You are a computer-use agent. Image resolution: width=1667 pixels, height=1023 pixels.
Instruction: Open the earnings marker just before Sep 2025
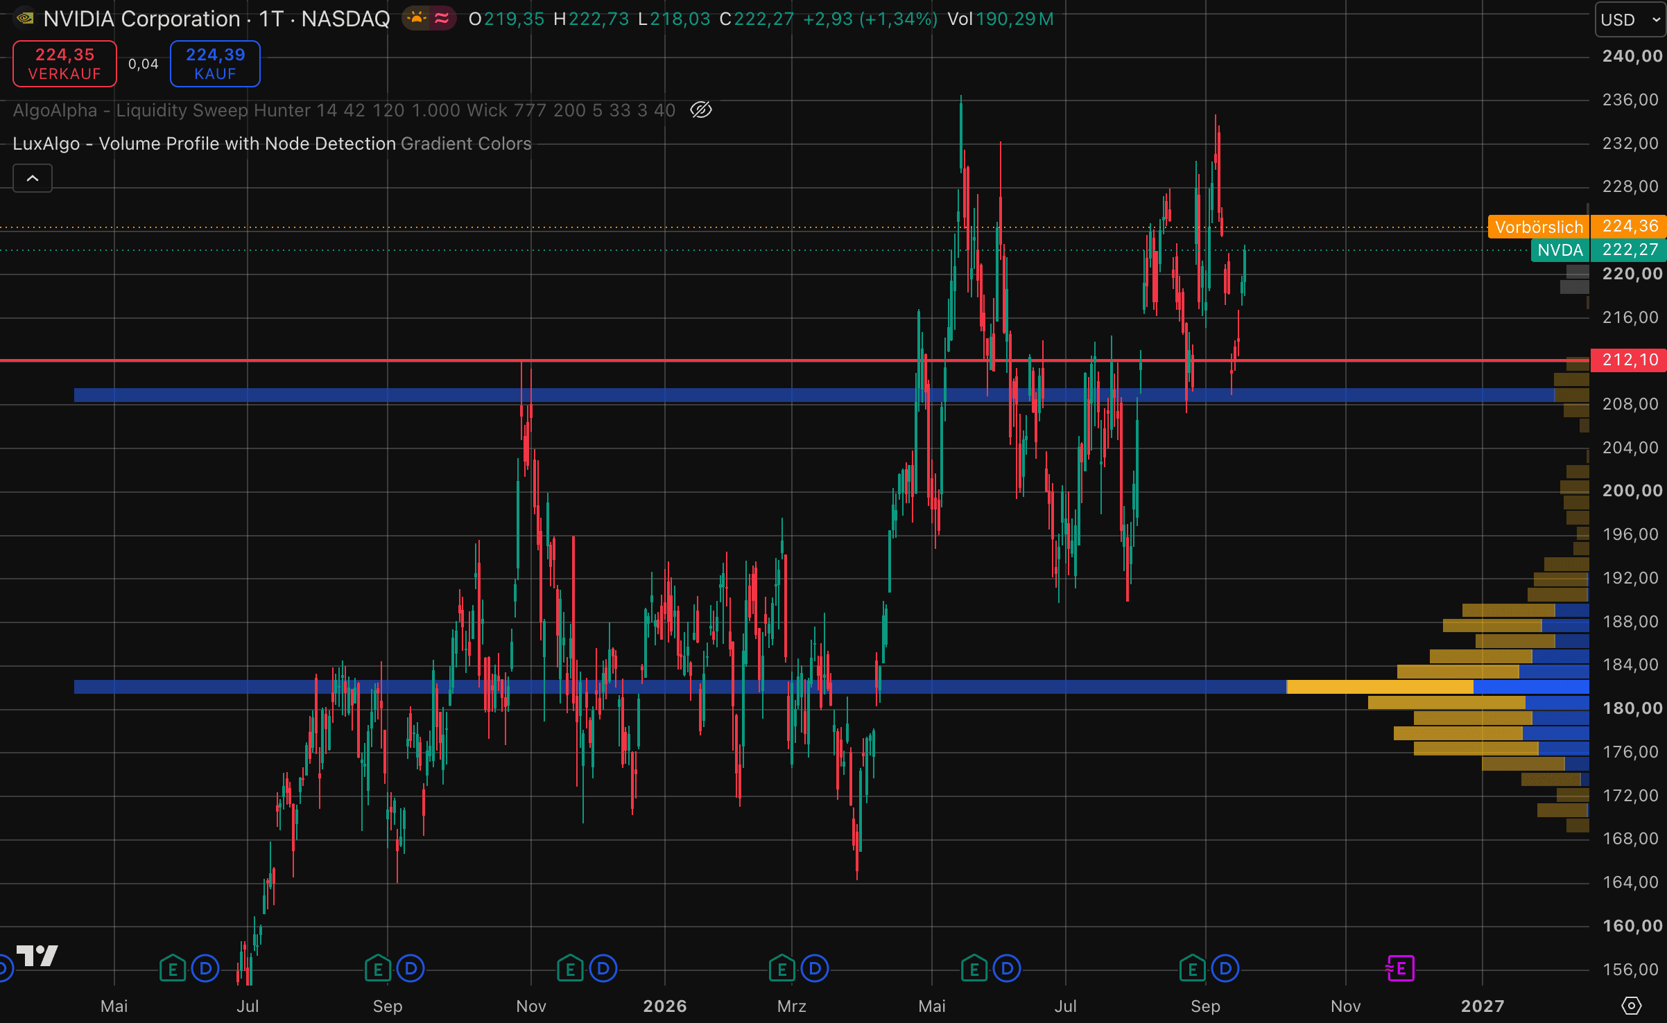378,968
